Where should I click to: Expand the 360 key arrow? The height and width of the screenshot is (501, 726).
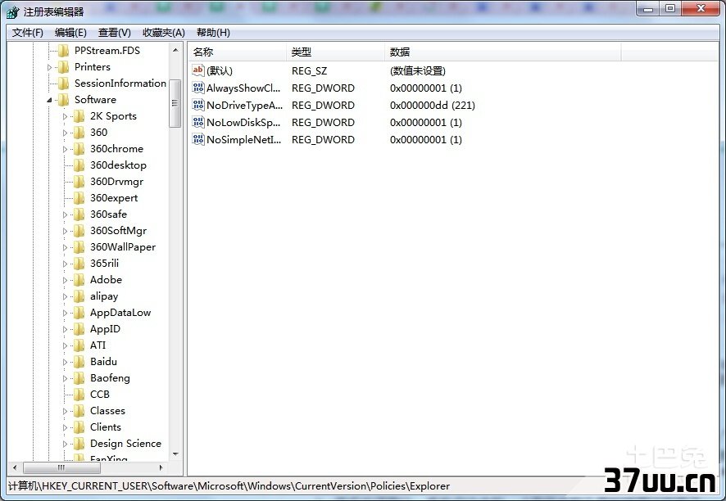pyautogui.click(x=65, y=133)
